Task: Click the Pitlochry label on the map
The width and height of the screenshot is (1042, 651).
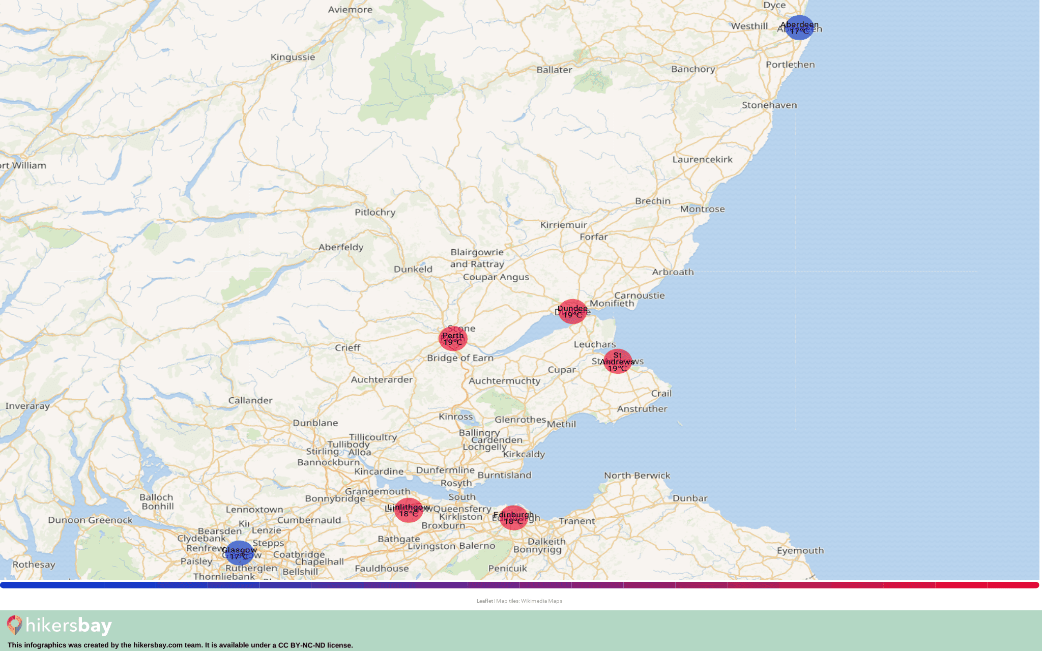Action: click(x=375, y=212)
